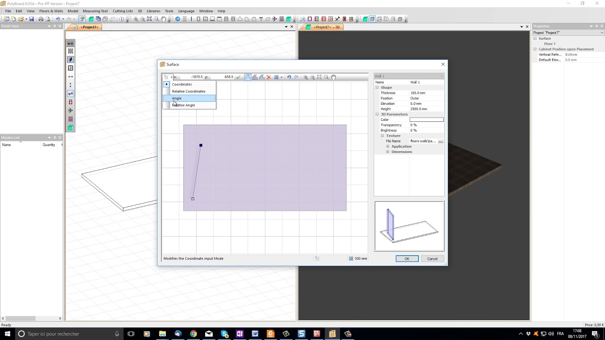Choose Relative Coordinates input mode
The width and height of the screenshot is (605, 340).
point(189,91)
